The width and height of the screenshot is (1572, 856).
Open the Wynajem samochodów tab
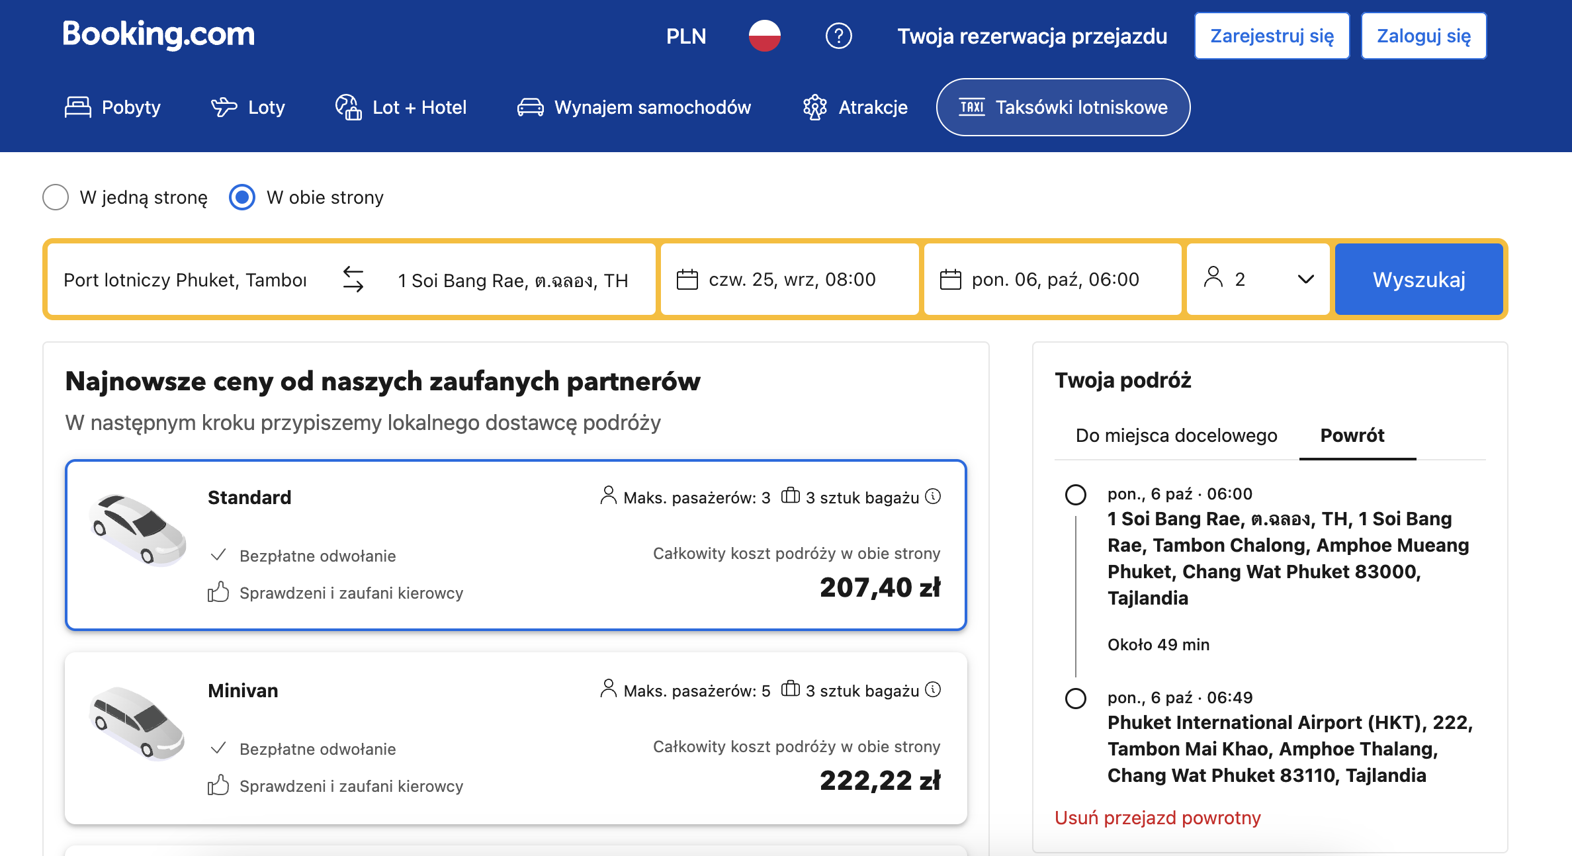(x=634, y=107)
